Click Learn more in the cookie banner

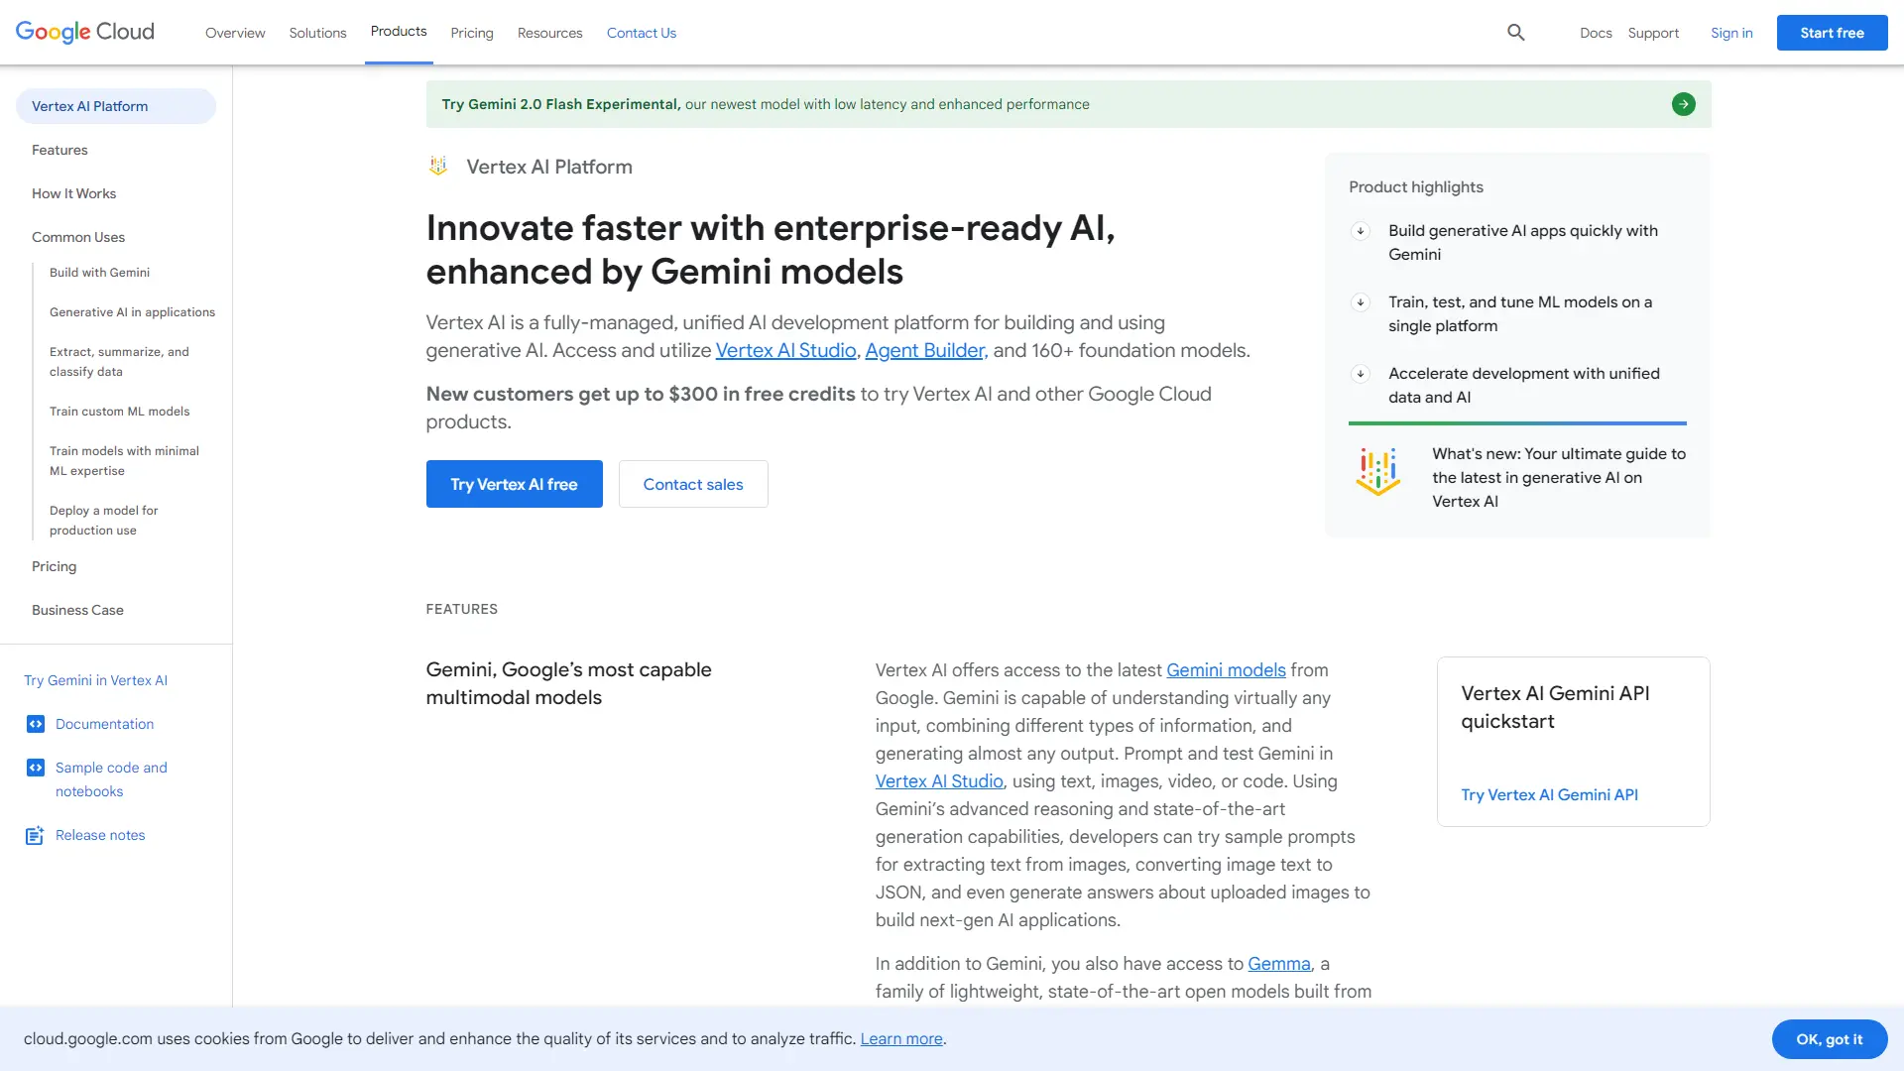[900, 1038]
